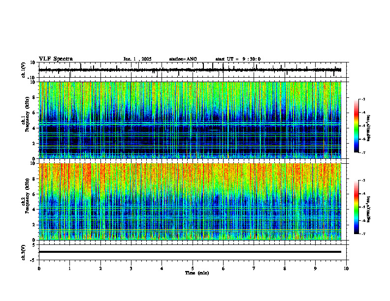This screenshot has width=390, height=301.
Task: Click the "VLF Spectra" plot title
Action: [56, 59]
